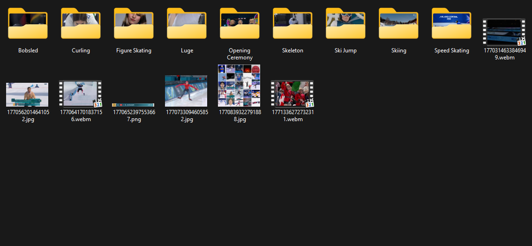Screen dimensions: 532x246
Task: Click the "Speed Skating" name label
Action: tap(451, 51)
